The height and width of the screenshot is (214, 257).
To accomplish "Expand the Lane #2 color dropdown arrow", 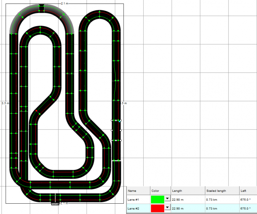I will tap(167, 208).
